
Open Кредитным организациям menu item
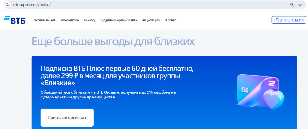tap(119, 20)
